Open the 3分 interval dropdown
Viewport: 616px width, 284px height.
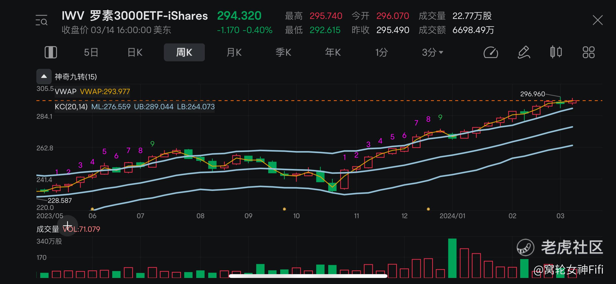pyautogui.click(x=432, y=53)
